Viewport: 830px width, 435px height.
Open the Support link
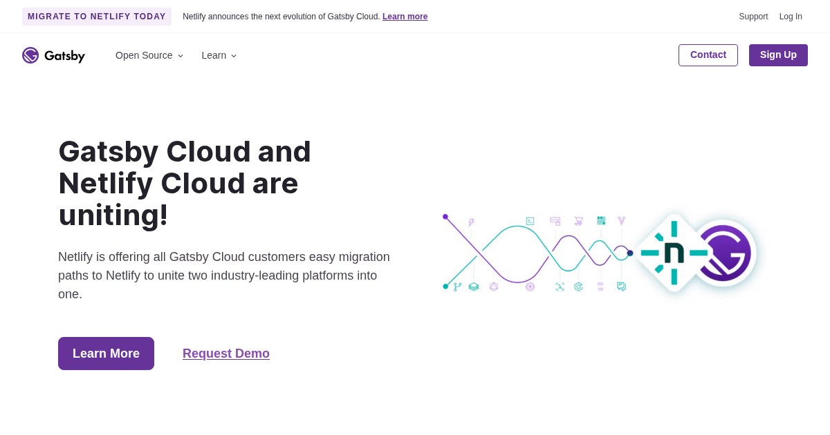click(753, 17)
